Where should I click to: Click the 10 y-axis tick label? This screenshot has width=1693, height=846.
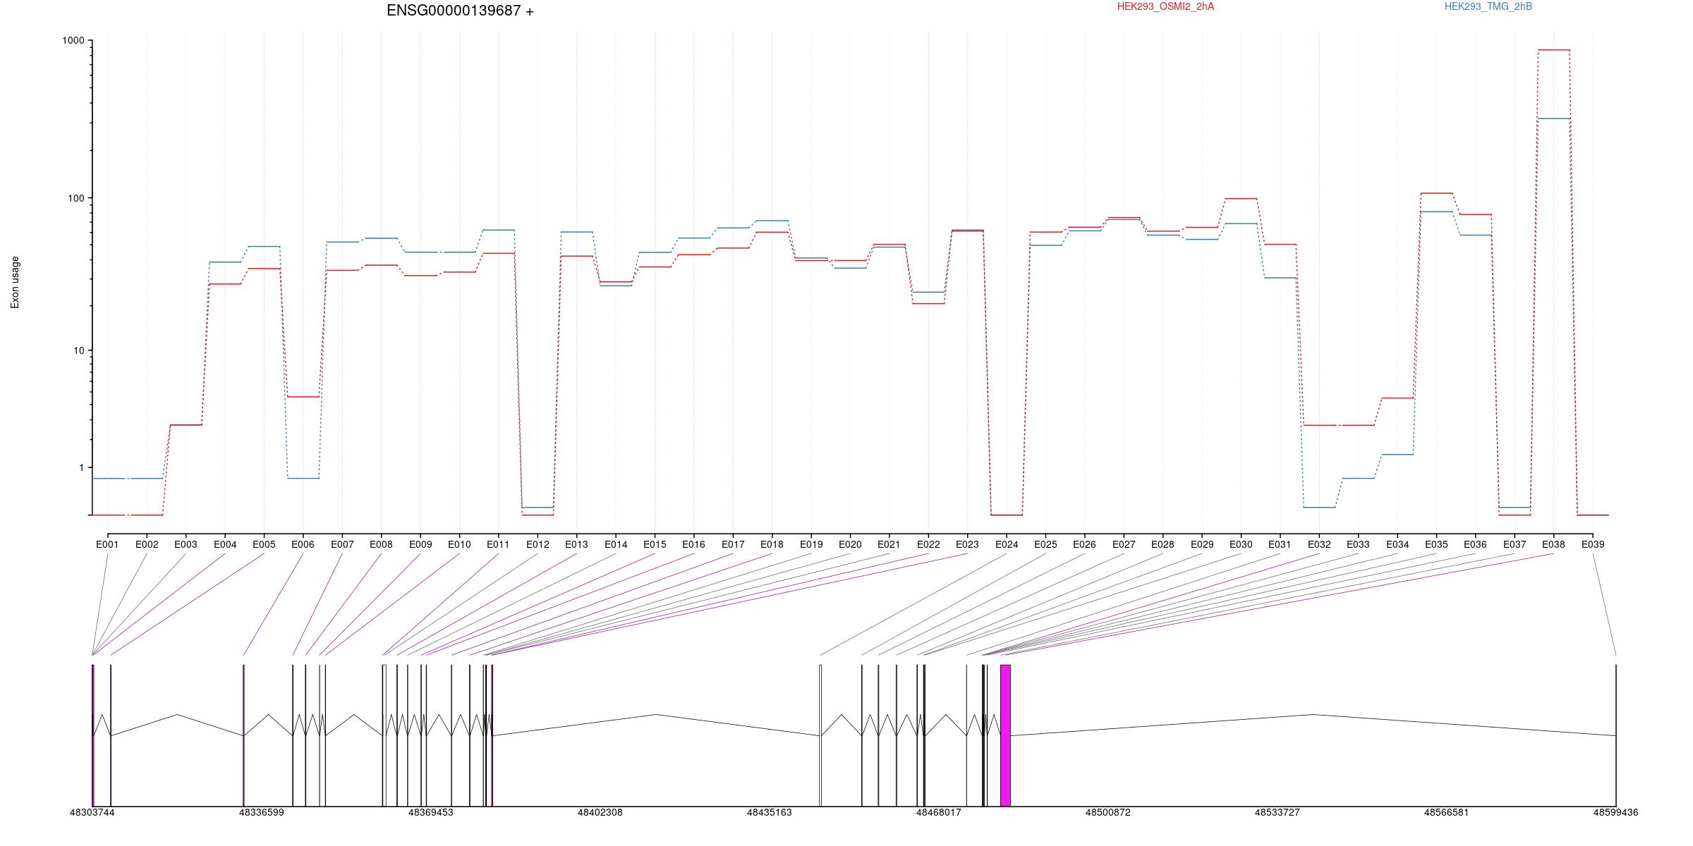click(79, 350)
